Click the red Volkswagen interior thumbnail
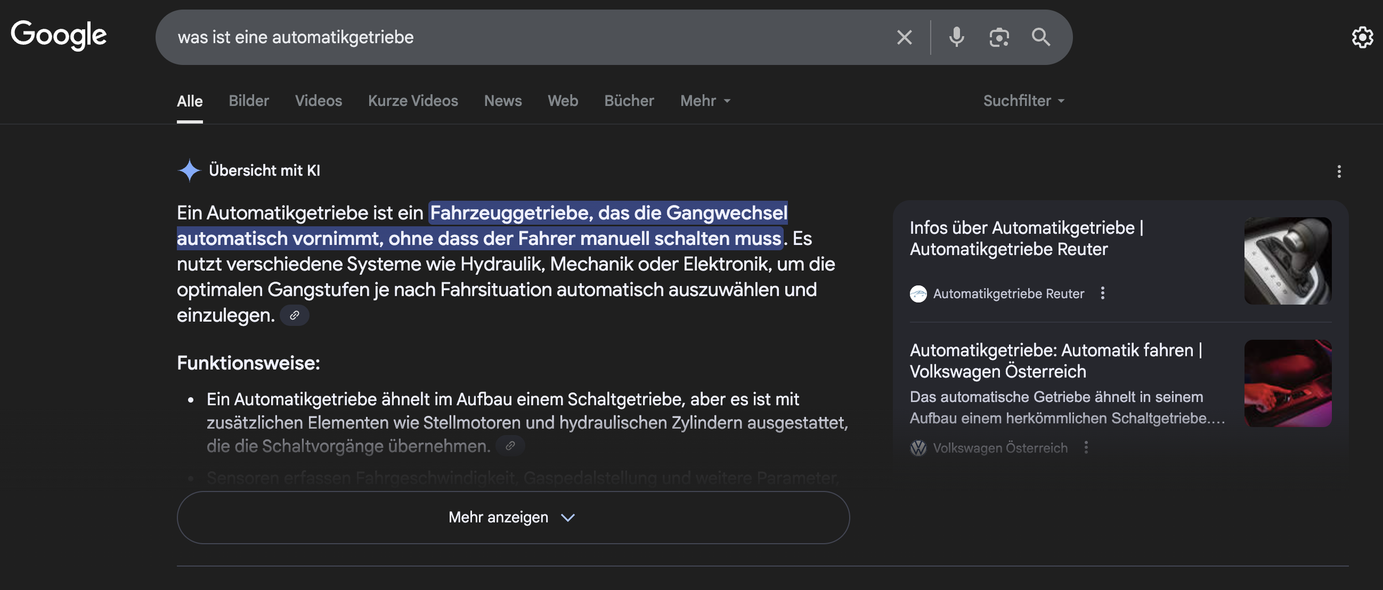Screen dimensions: 1383x590 1288,383
